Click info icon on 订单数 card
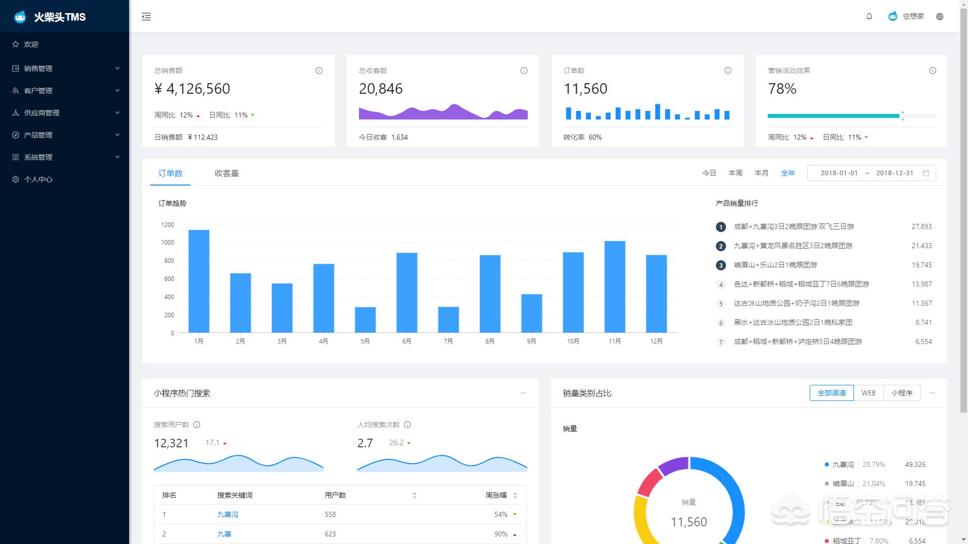Viewport: 968px width, 544px height. click(728, 71)
